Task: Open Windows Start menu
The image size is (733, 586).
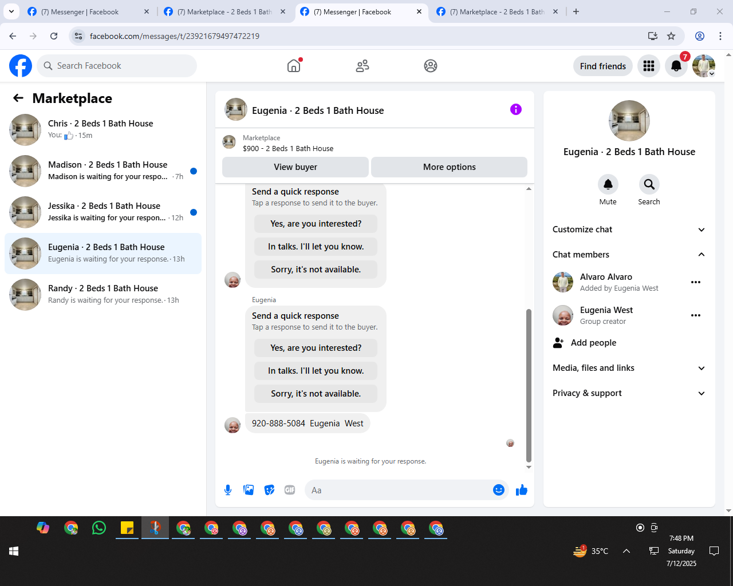Action: 14,551
